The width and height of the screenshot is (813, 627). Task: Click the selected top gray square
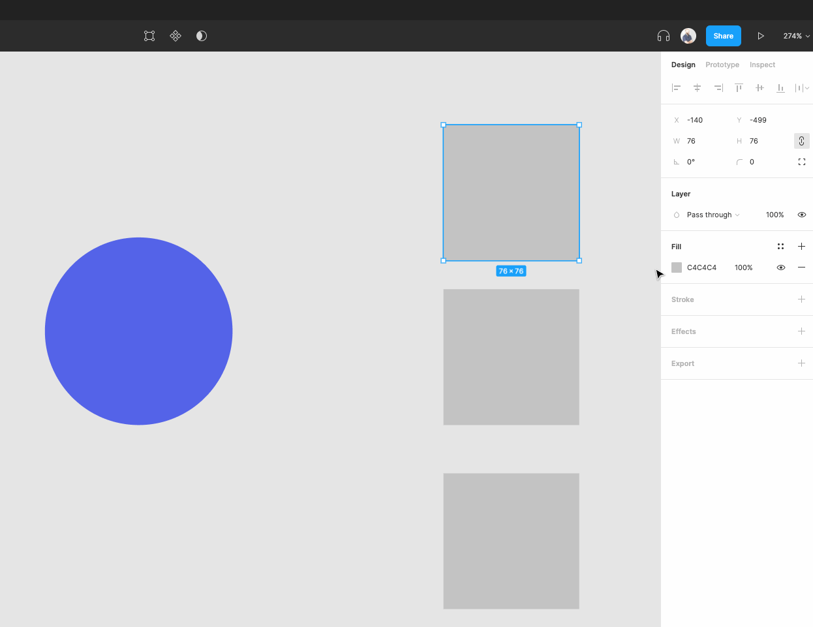click(512, 192)
